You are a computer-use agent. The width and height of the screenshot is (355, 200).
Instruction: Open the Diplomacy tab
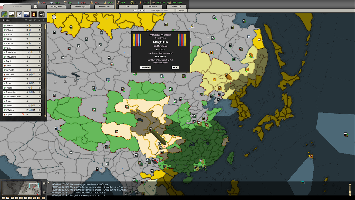click(152, 6)
